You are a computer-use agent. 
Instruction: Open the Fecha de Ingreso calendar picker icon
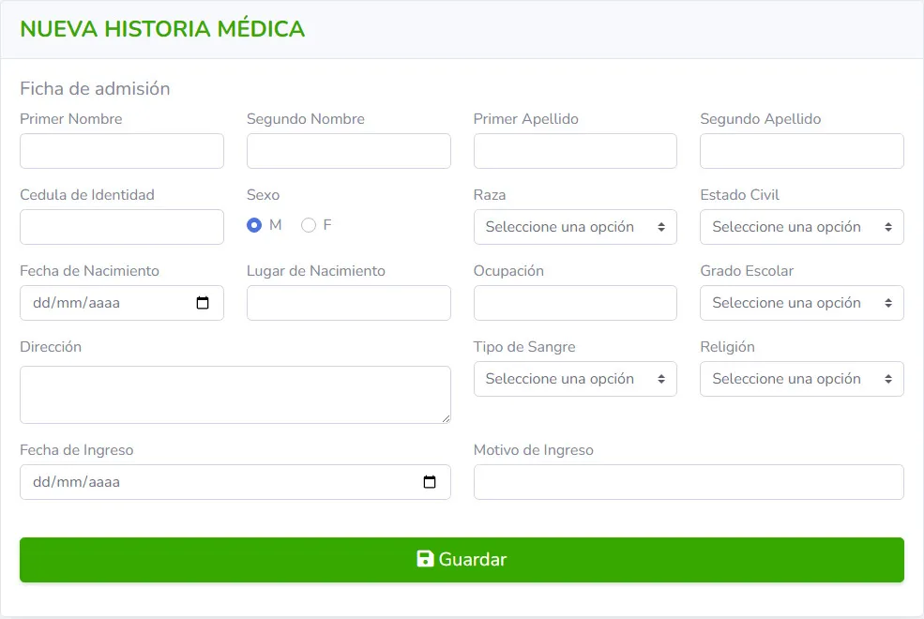(430, 482)
